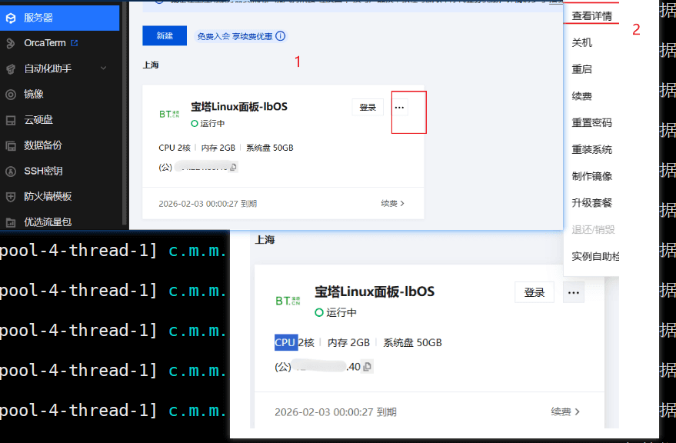This screenshot has width=676, height=443.
Task: Click the SSH密钥 key icon in sidebar
Action: click(11, 172)
